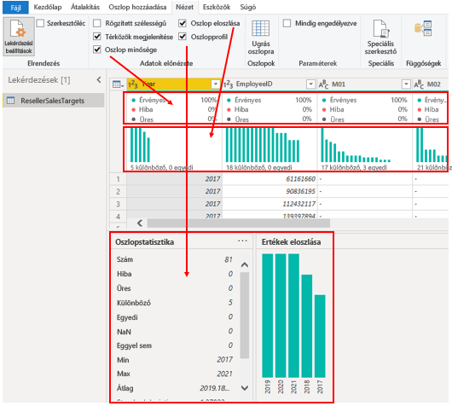Click the M01 column distribution chart
The image size is (452, 406).
tap(356, 145)
